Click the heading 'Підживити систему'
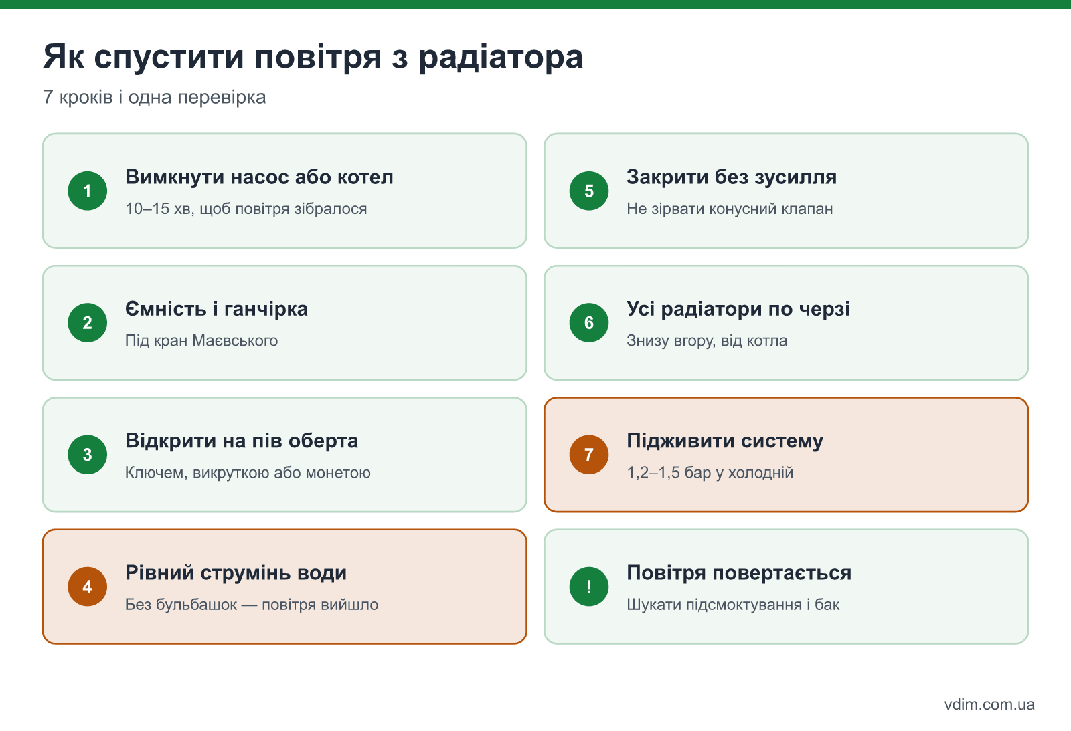This screenshot has width=1071, height=731. [x=725, y=441]
